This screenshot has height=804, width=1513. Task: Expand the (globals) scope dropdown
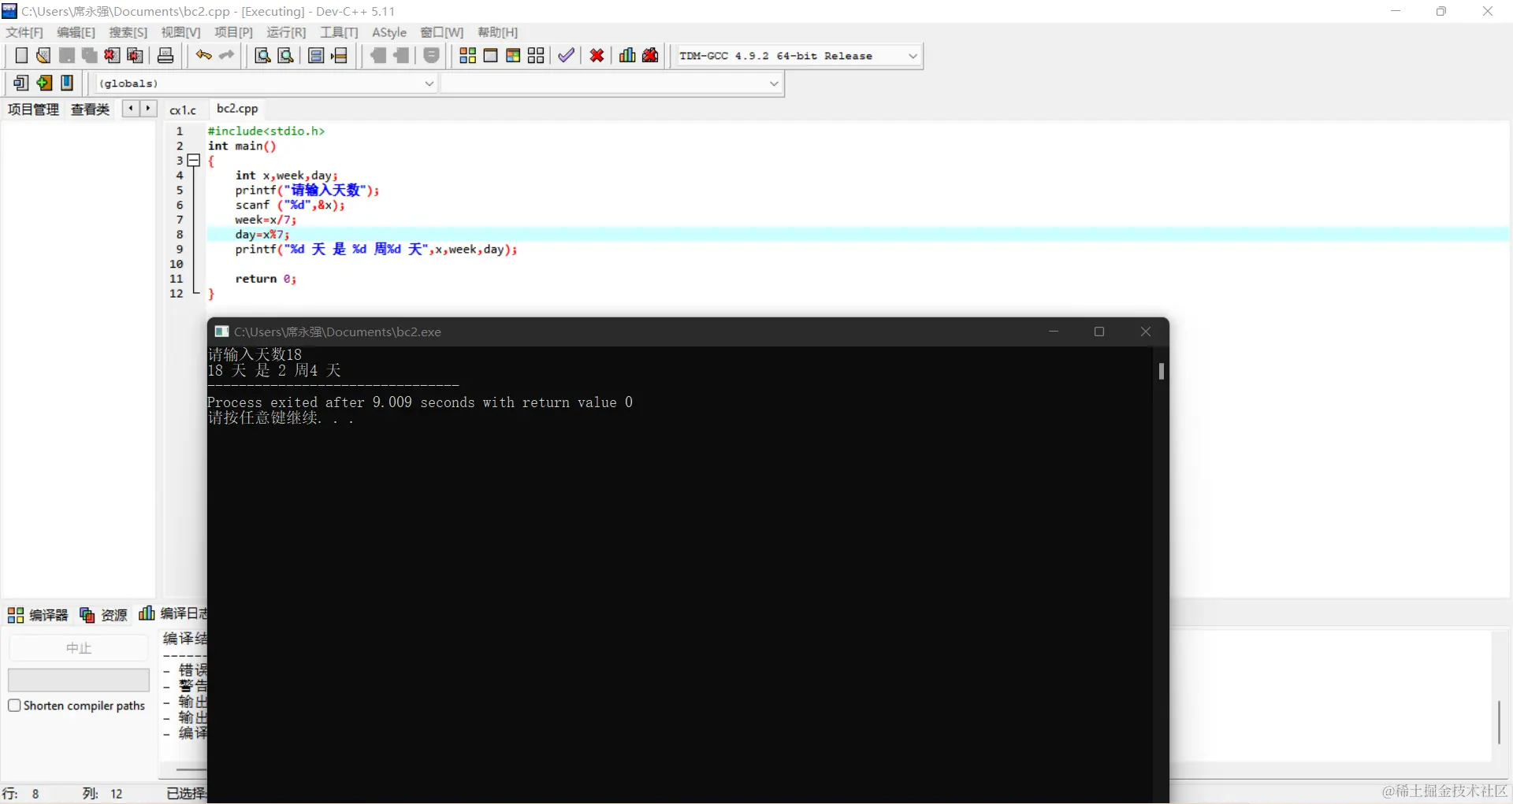click(429, 83)
